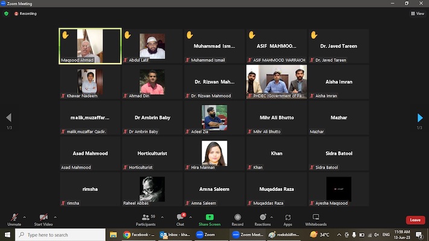Viewport: 429px width, 241px height.
Task: Expand audio options arrow beside Unmute
Action: (25, 216)
